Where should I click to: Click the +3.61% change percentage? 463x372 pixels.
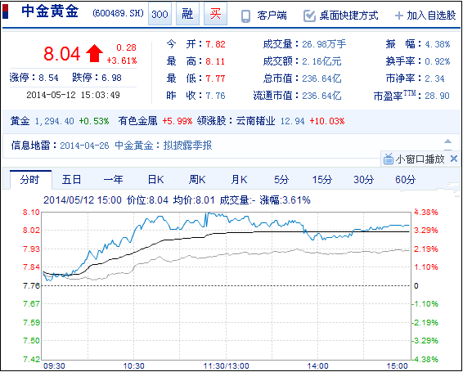(122, 61)
